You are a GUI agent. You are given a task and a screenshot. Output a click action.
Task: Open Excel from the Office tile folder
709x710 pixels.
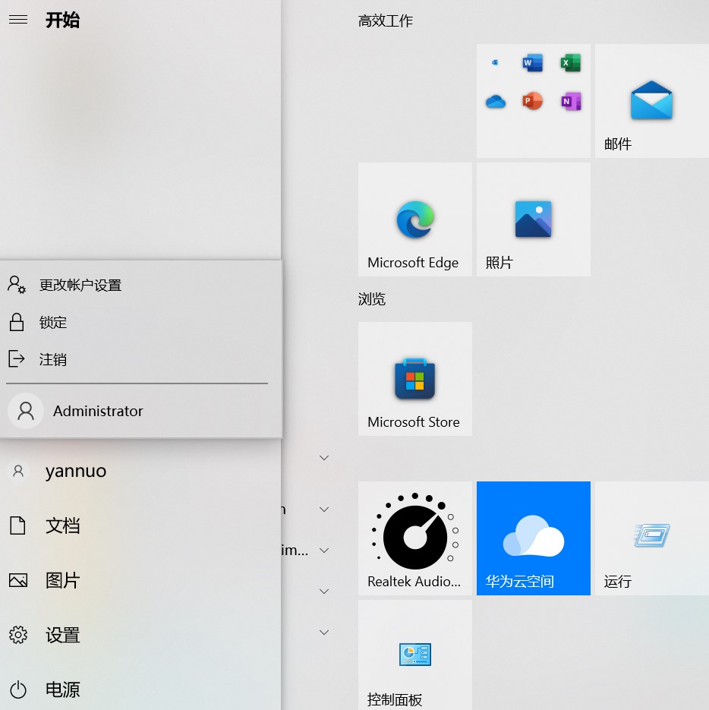570,63
